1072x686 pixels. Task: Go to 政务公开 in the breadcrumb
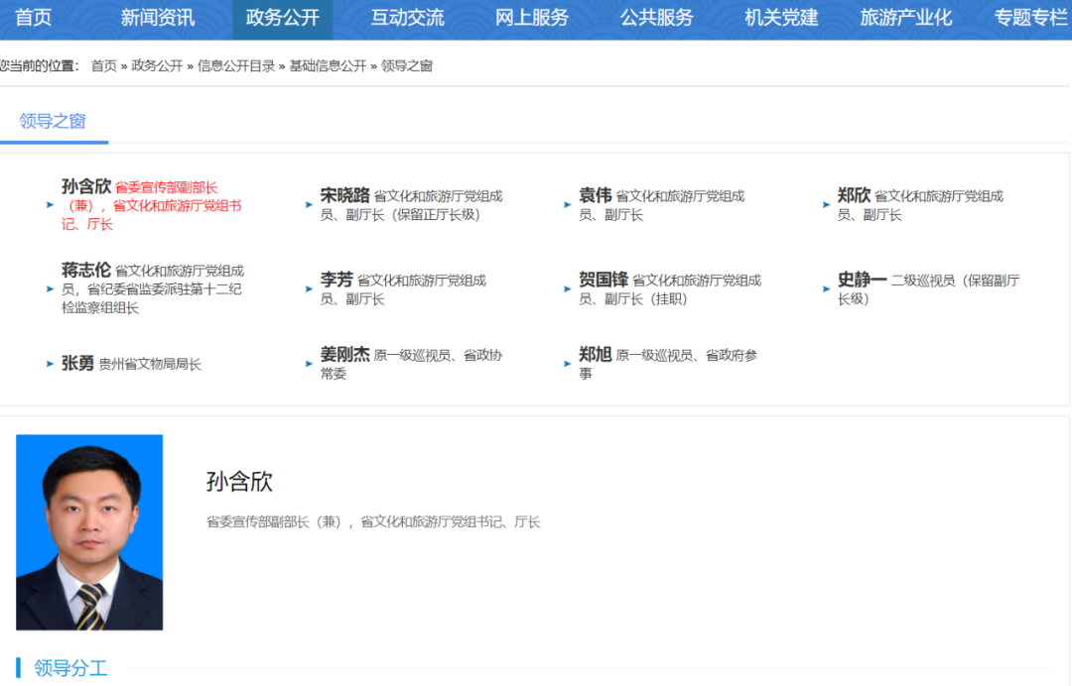click(157, 66)
